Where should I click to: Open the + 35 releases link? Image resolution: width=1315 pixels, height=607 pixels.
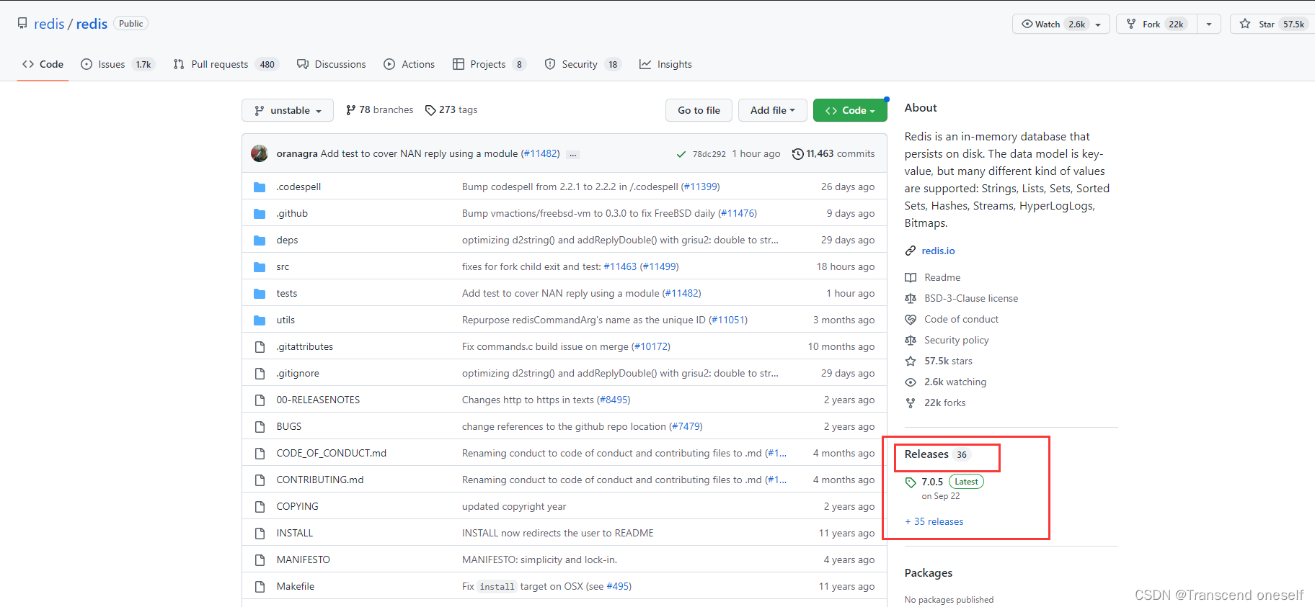point(934,522)
